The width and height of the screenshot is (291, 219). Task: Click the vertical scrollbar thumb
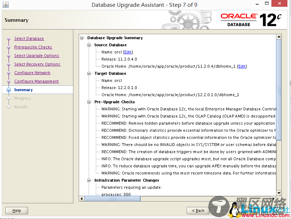coord(279,90)
